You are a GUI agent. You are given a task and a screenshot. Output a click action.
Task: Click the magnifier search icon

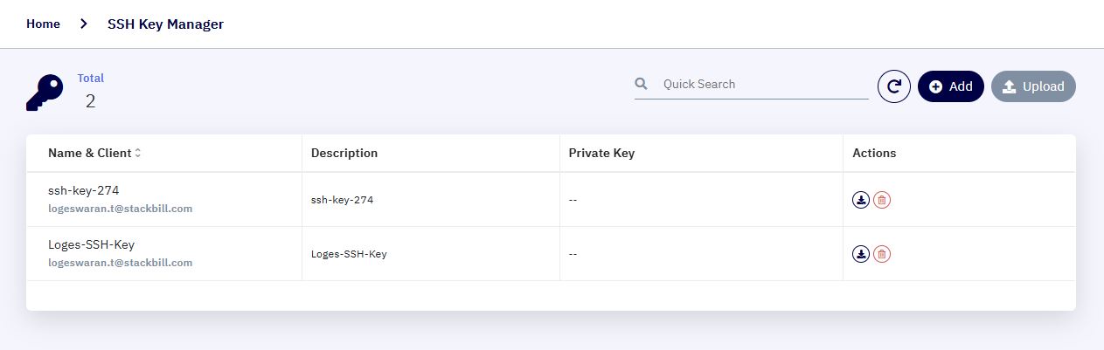click(x=641, y=84)
